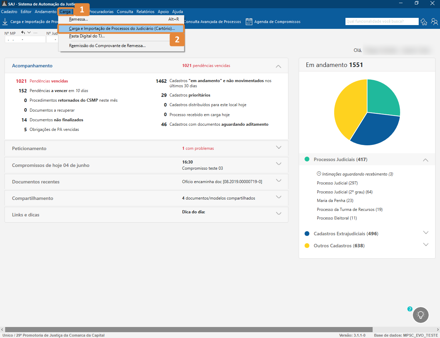Viewport: 440px width, 338px height.
Task: Open the Cadastro menu
Action: tap(9, 12)
